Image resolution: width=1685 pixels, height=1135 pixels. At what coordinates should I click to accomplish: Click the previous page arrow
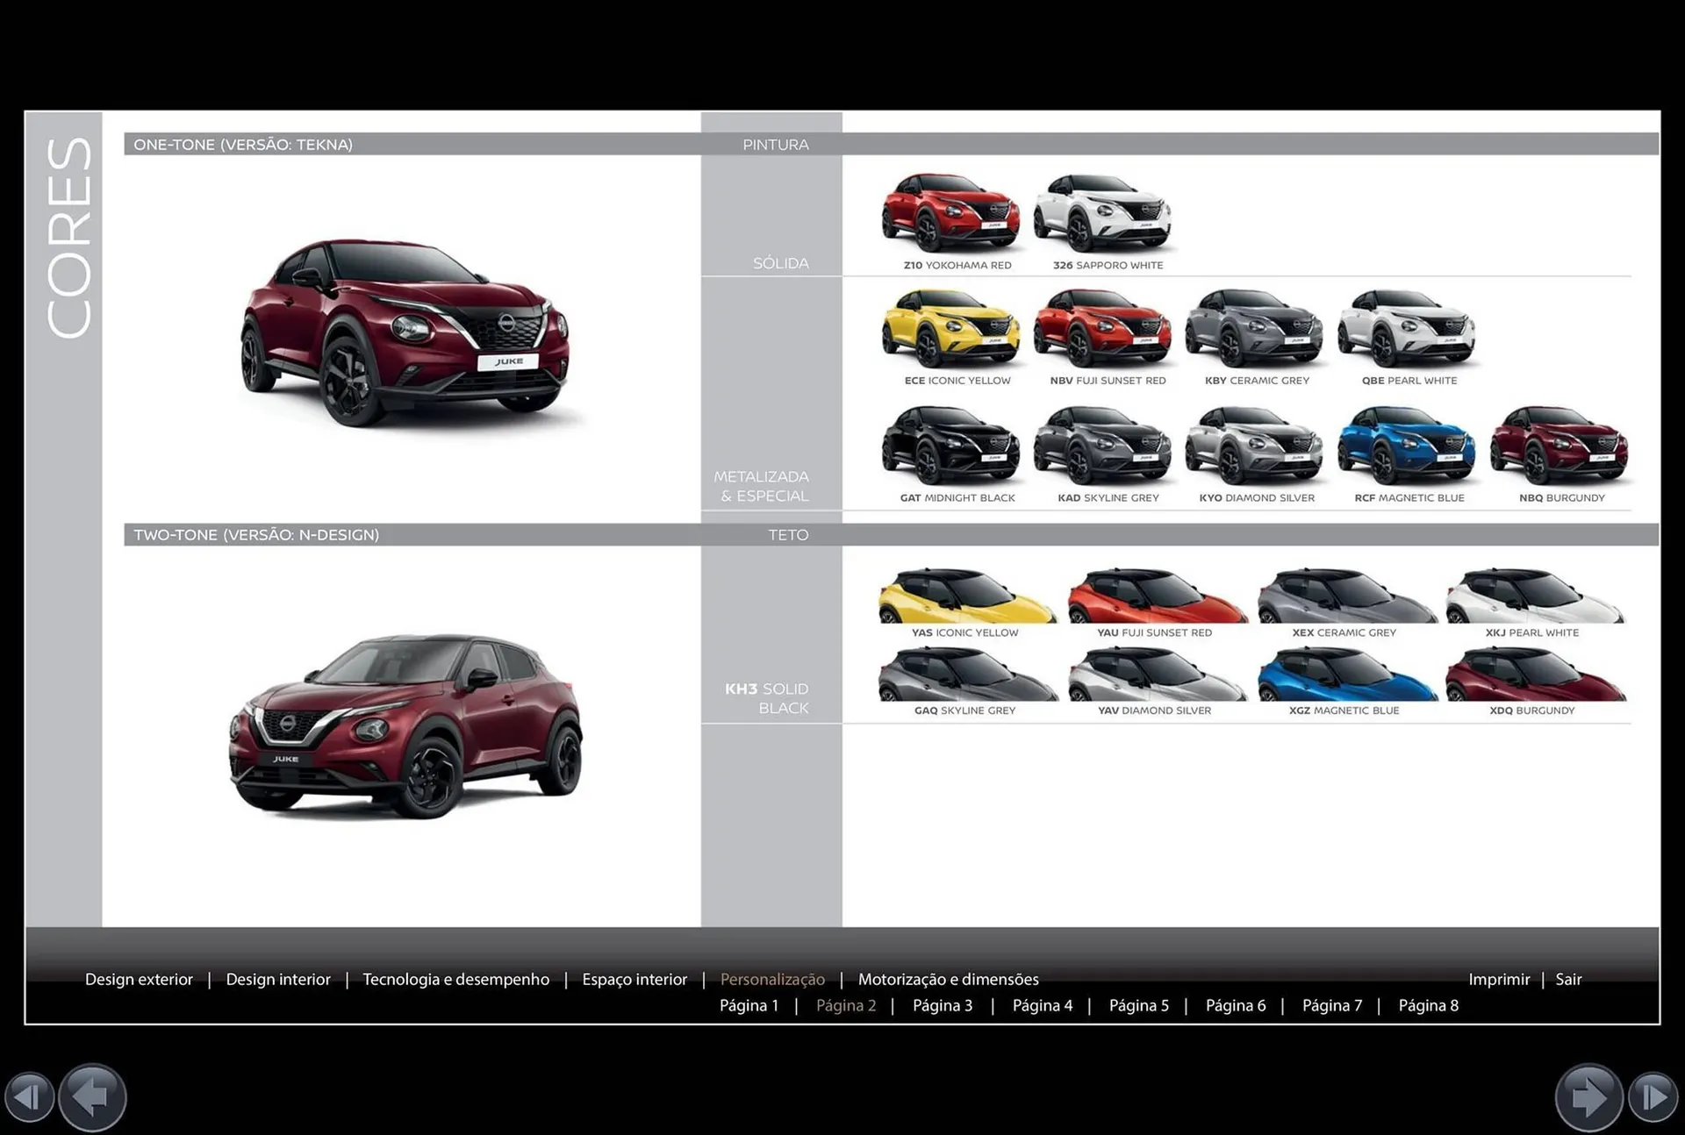click(x=91, y=1096)
